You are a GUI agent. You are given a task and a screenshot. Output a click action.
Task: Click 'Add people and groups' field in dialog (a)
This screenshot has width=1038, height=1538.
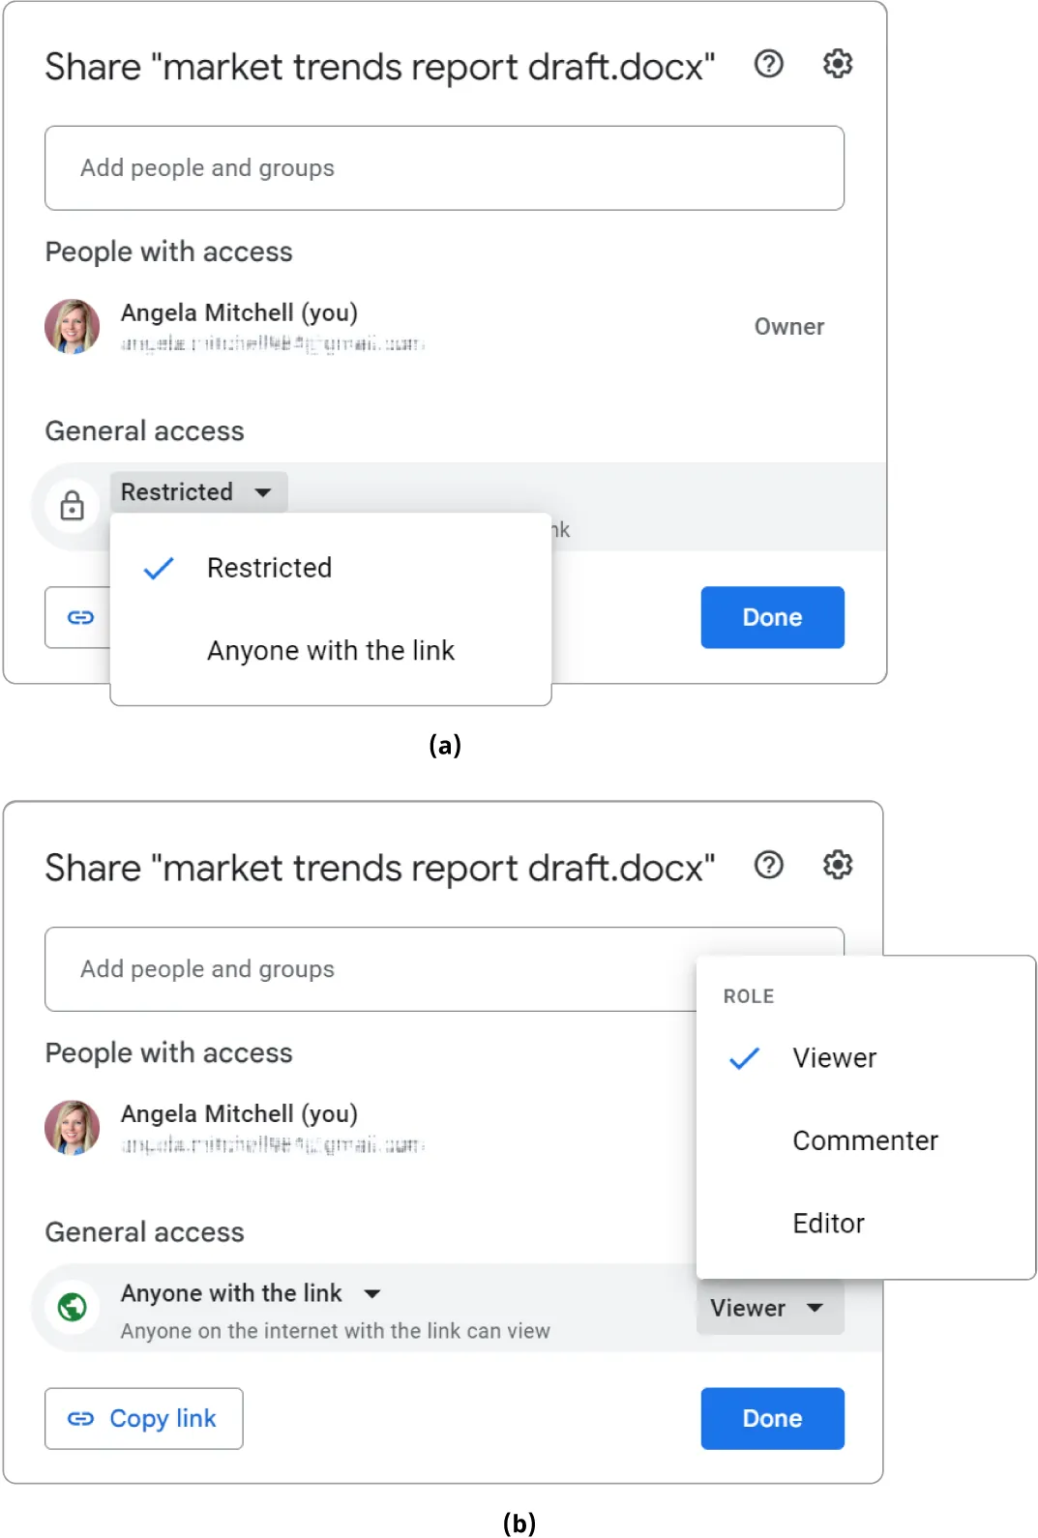coord(444,168)
